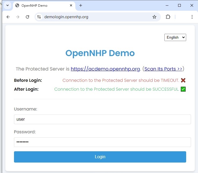Click the red cross mark icon
Viewport: 198px width, 173px height.
point(183,80)
